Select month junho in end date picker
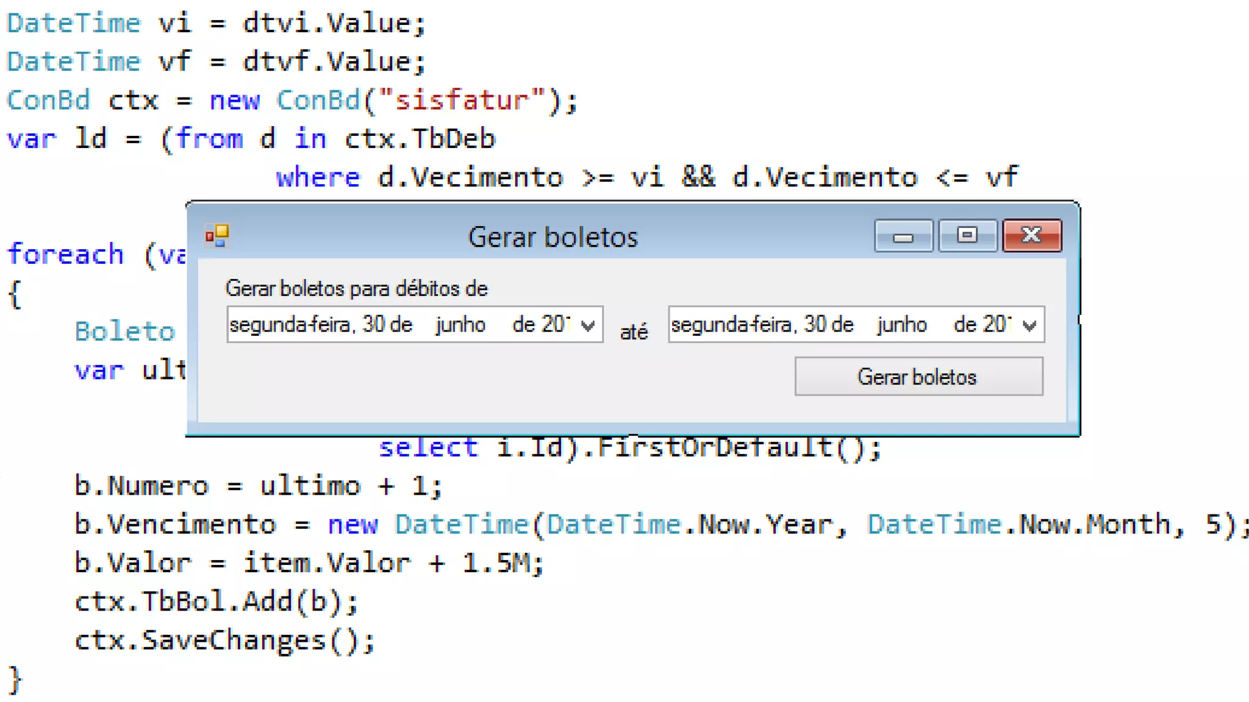1249x702 pixels. [902, 325]
